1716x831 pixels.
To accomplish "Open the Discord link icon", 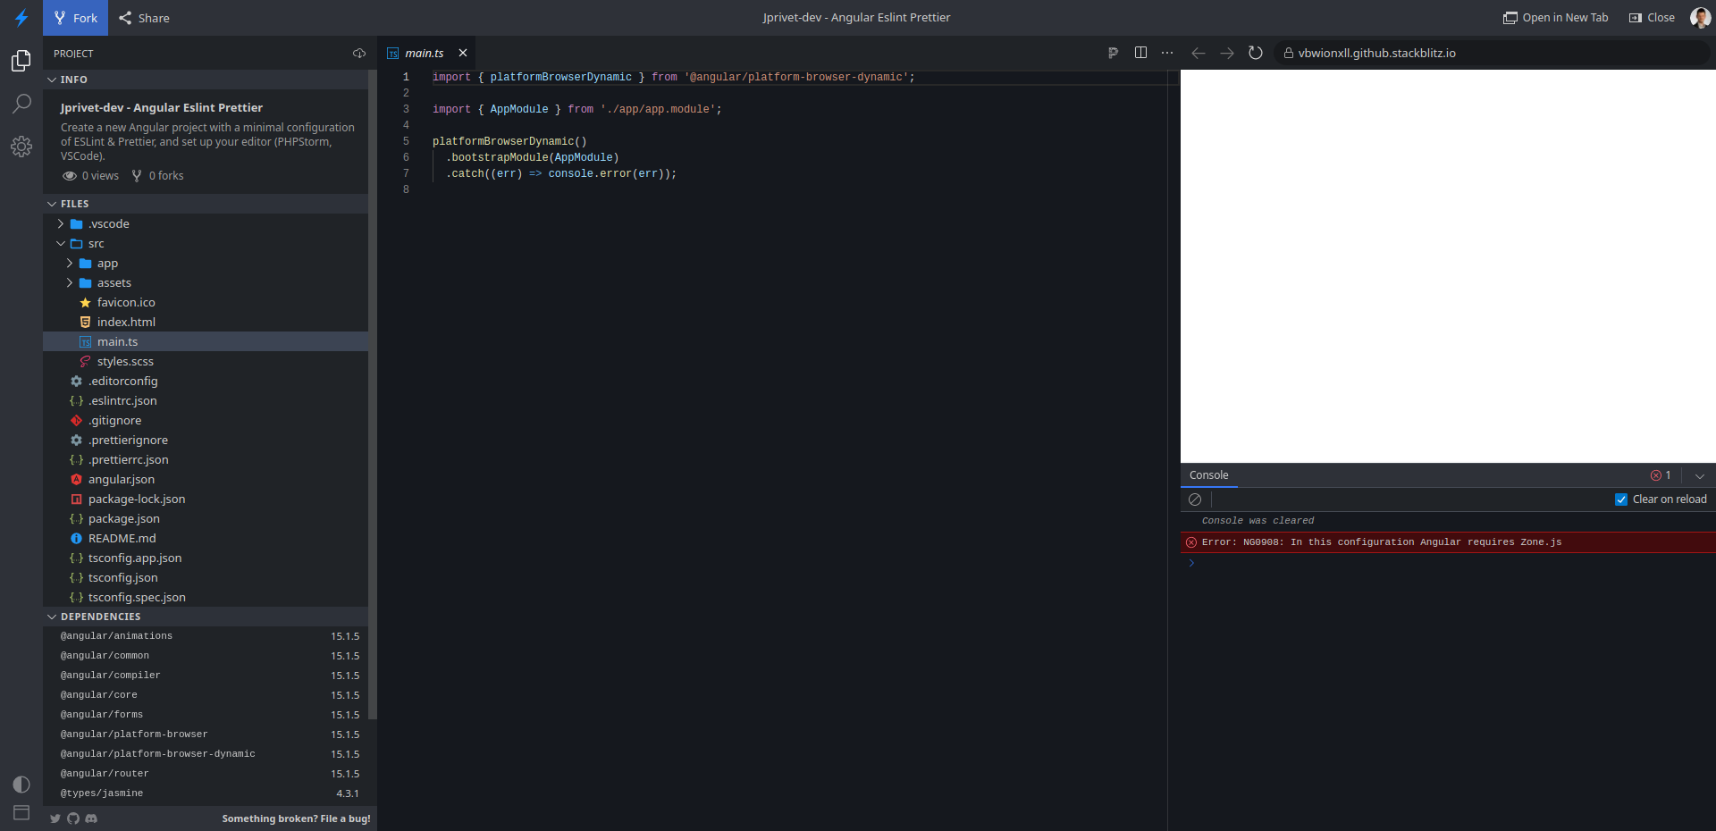I will [x=91, y=818].
